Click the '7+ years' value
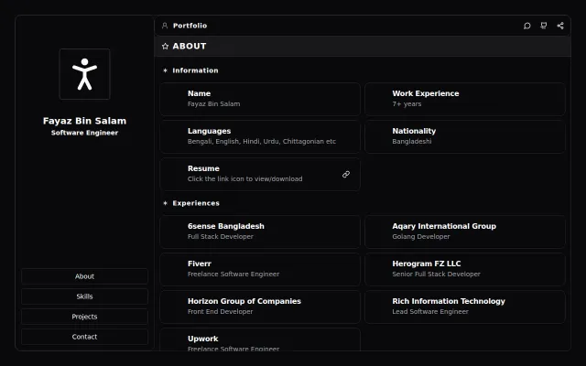 [407, 104]
